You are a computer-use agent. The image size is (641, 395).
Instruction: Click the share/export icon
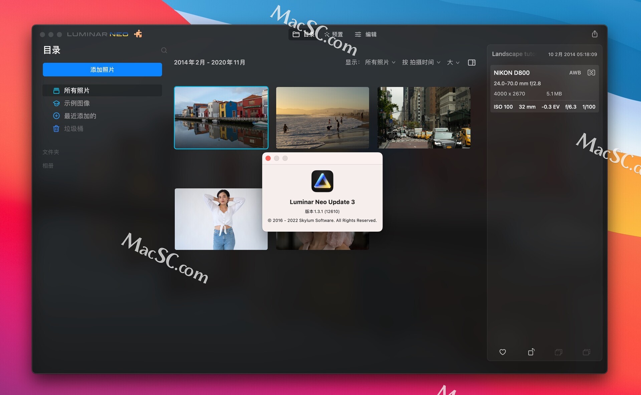595,34
